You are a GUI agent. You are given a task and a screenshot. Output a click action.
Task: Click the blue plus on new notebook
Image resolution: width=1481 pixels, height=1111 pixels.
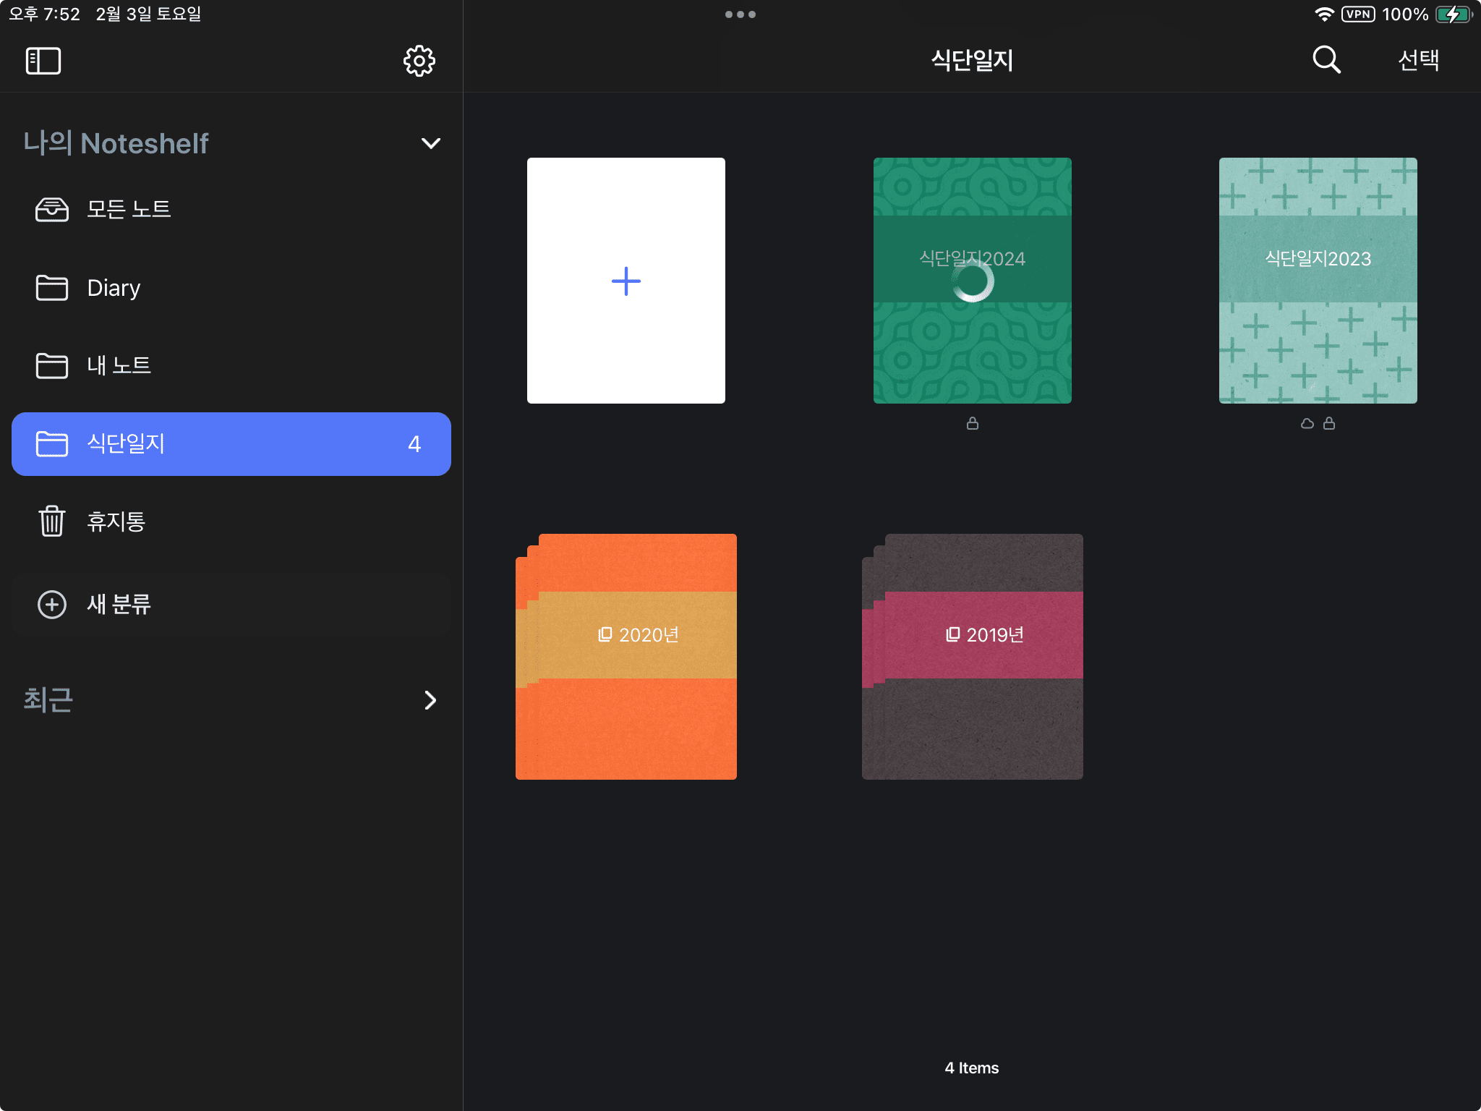pos(626,281)
